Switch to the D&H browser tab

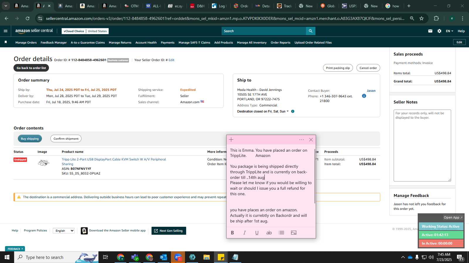point(197,6)
